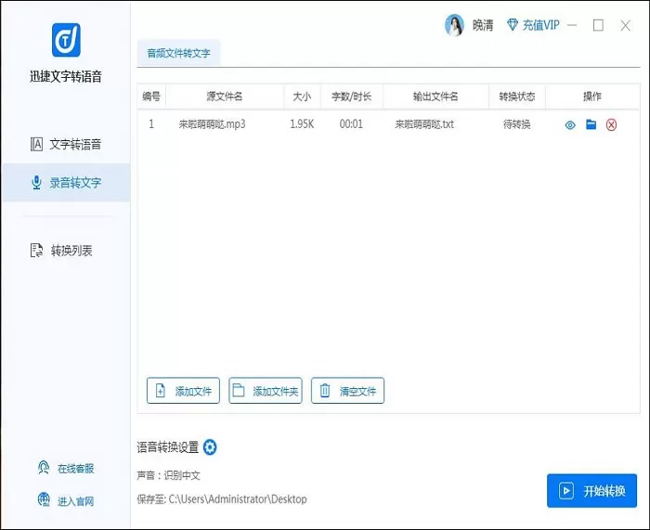Click the 待转换 status cell

point(517,124)
